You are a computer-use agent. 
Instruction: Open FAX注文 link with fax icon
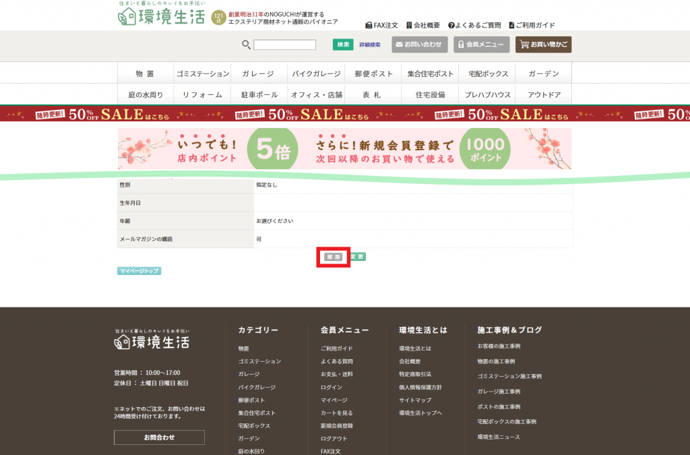click(382, 25)
